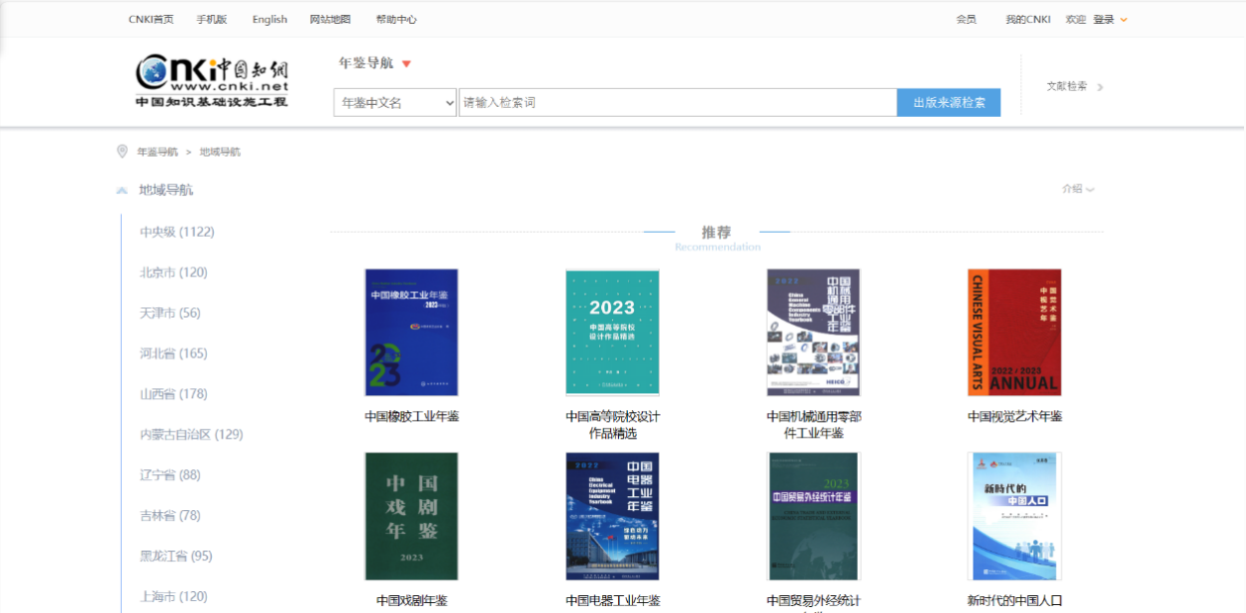Click the 请输入检索词 search input
This screenshot has height=613, width=1246.
[677, 103]
